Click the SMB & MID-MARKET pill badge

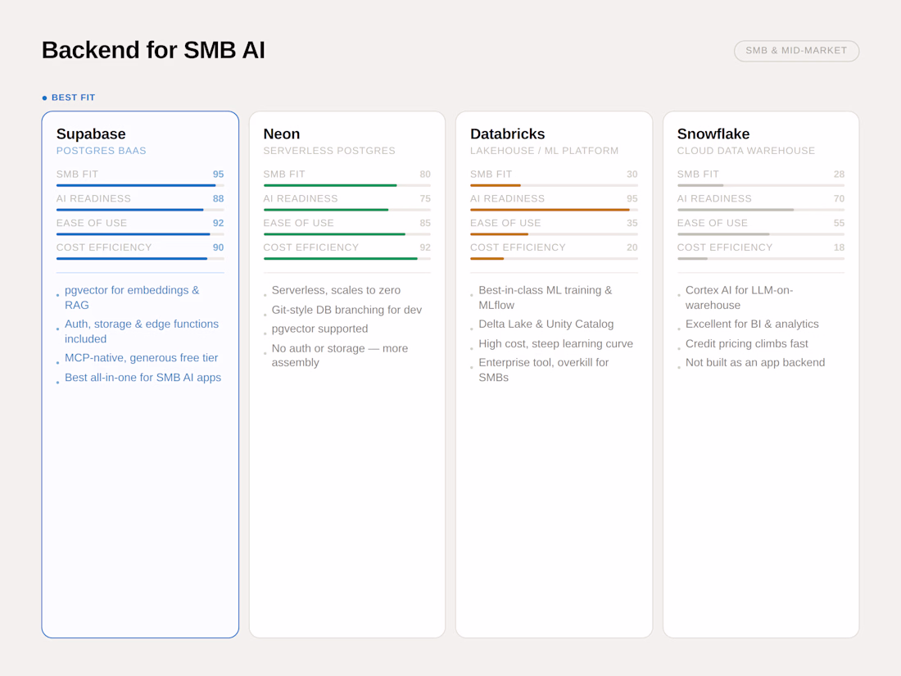pos(796,51)
